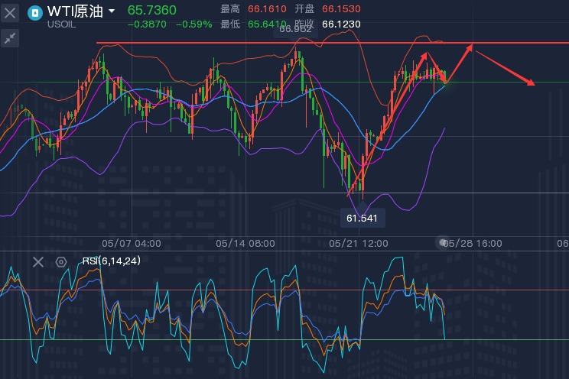
Task: Remove the RSI indicator panel
Action: pos(38,262)
